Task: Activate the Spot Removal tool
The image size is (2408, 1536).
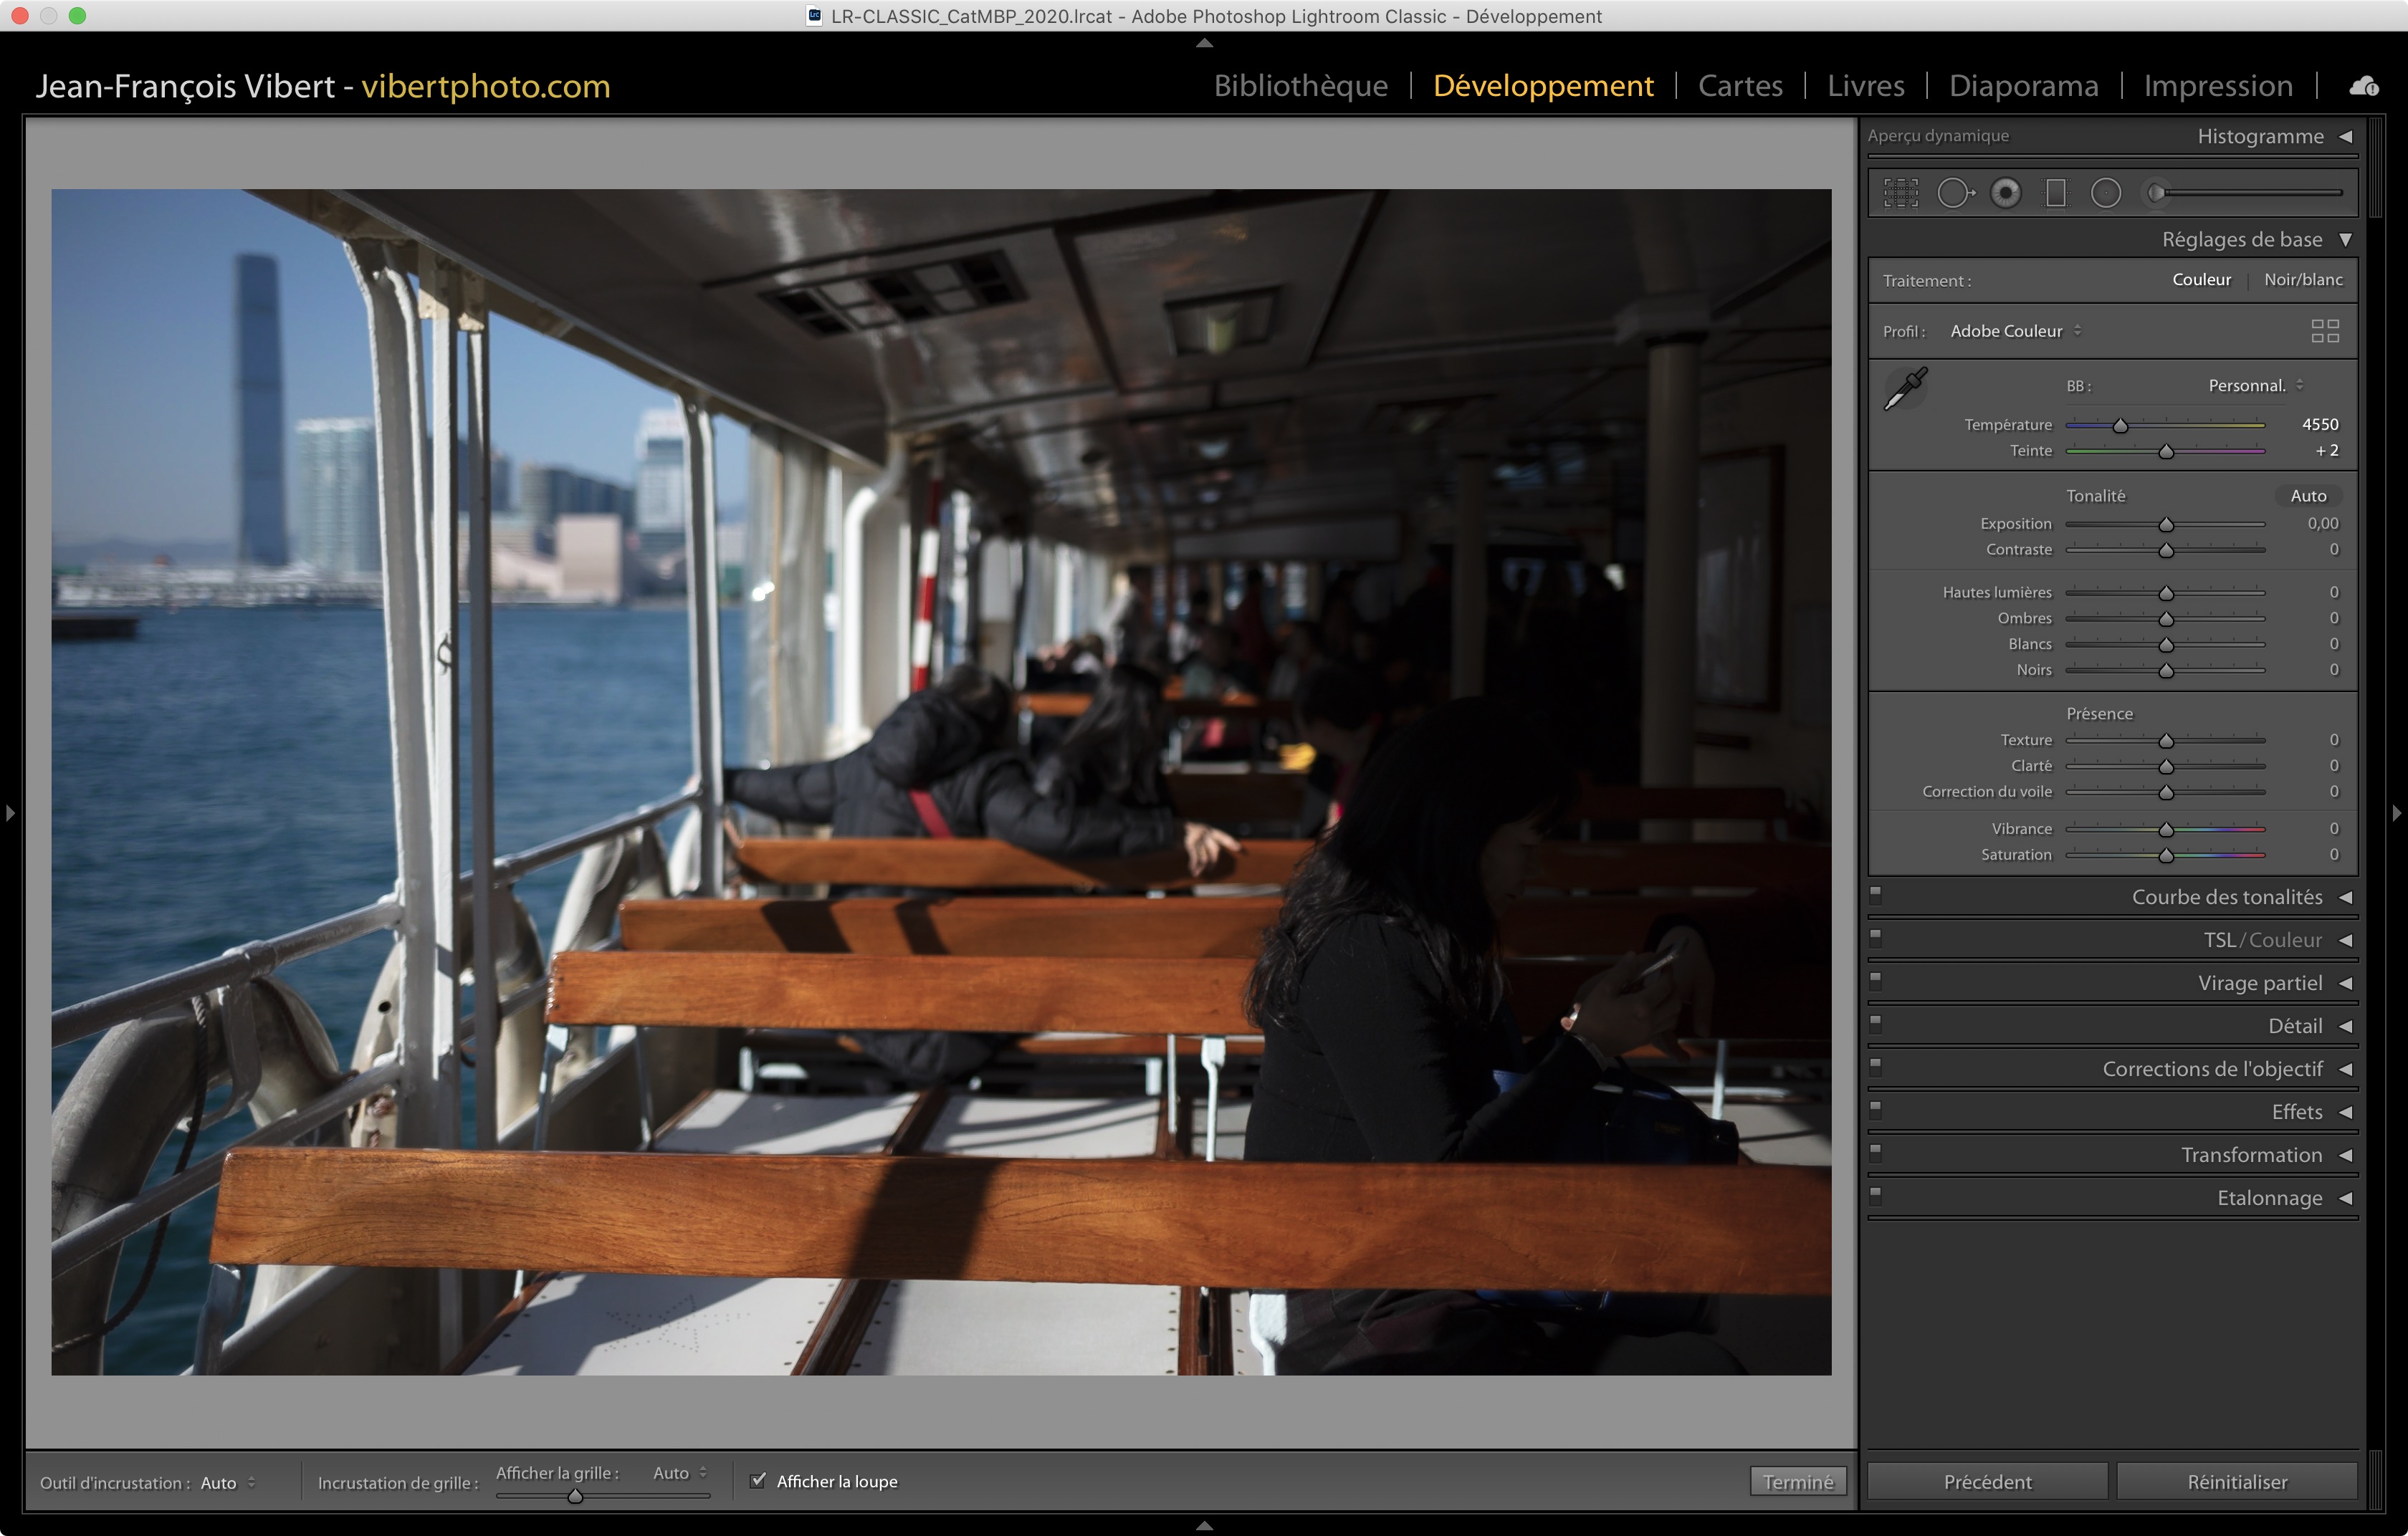Action: tap(1954, 193)
